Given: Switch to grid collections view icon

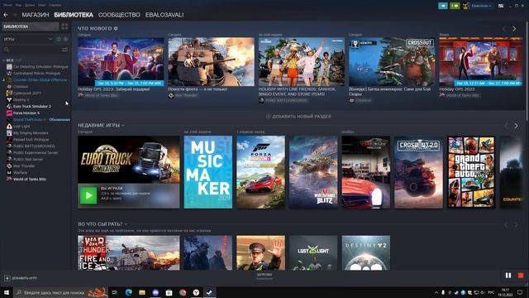Looking at the screenshot, I should (64, 26).
